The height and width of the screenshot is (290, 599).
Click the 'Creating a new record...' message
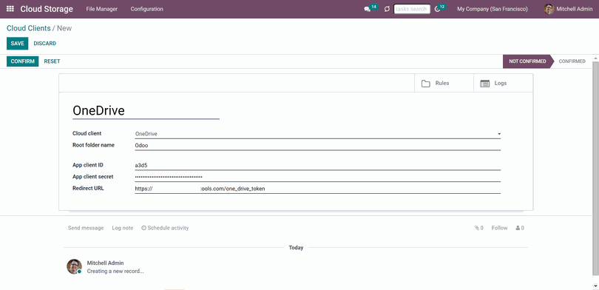[x=115, y=272]
